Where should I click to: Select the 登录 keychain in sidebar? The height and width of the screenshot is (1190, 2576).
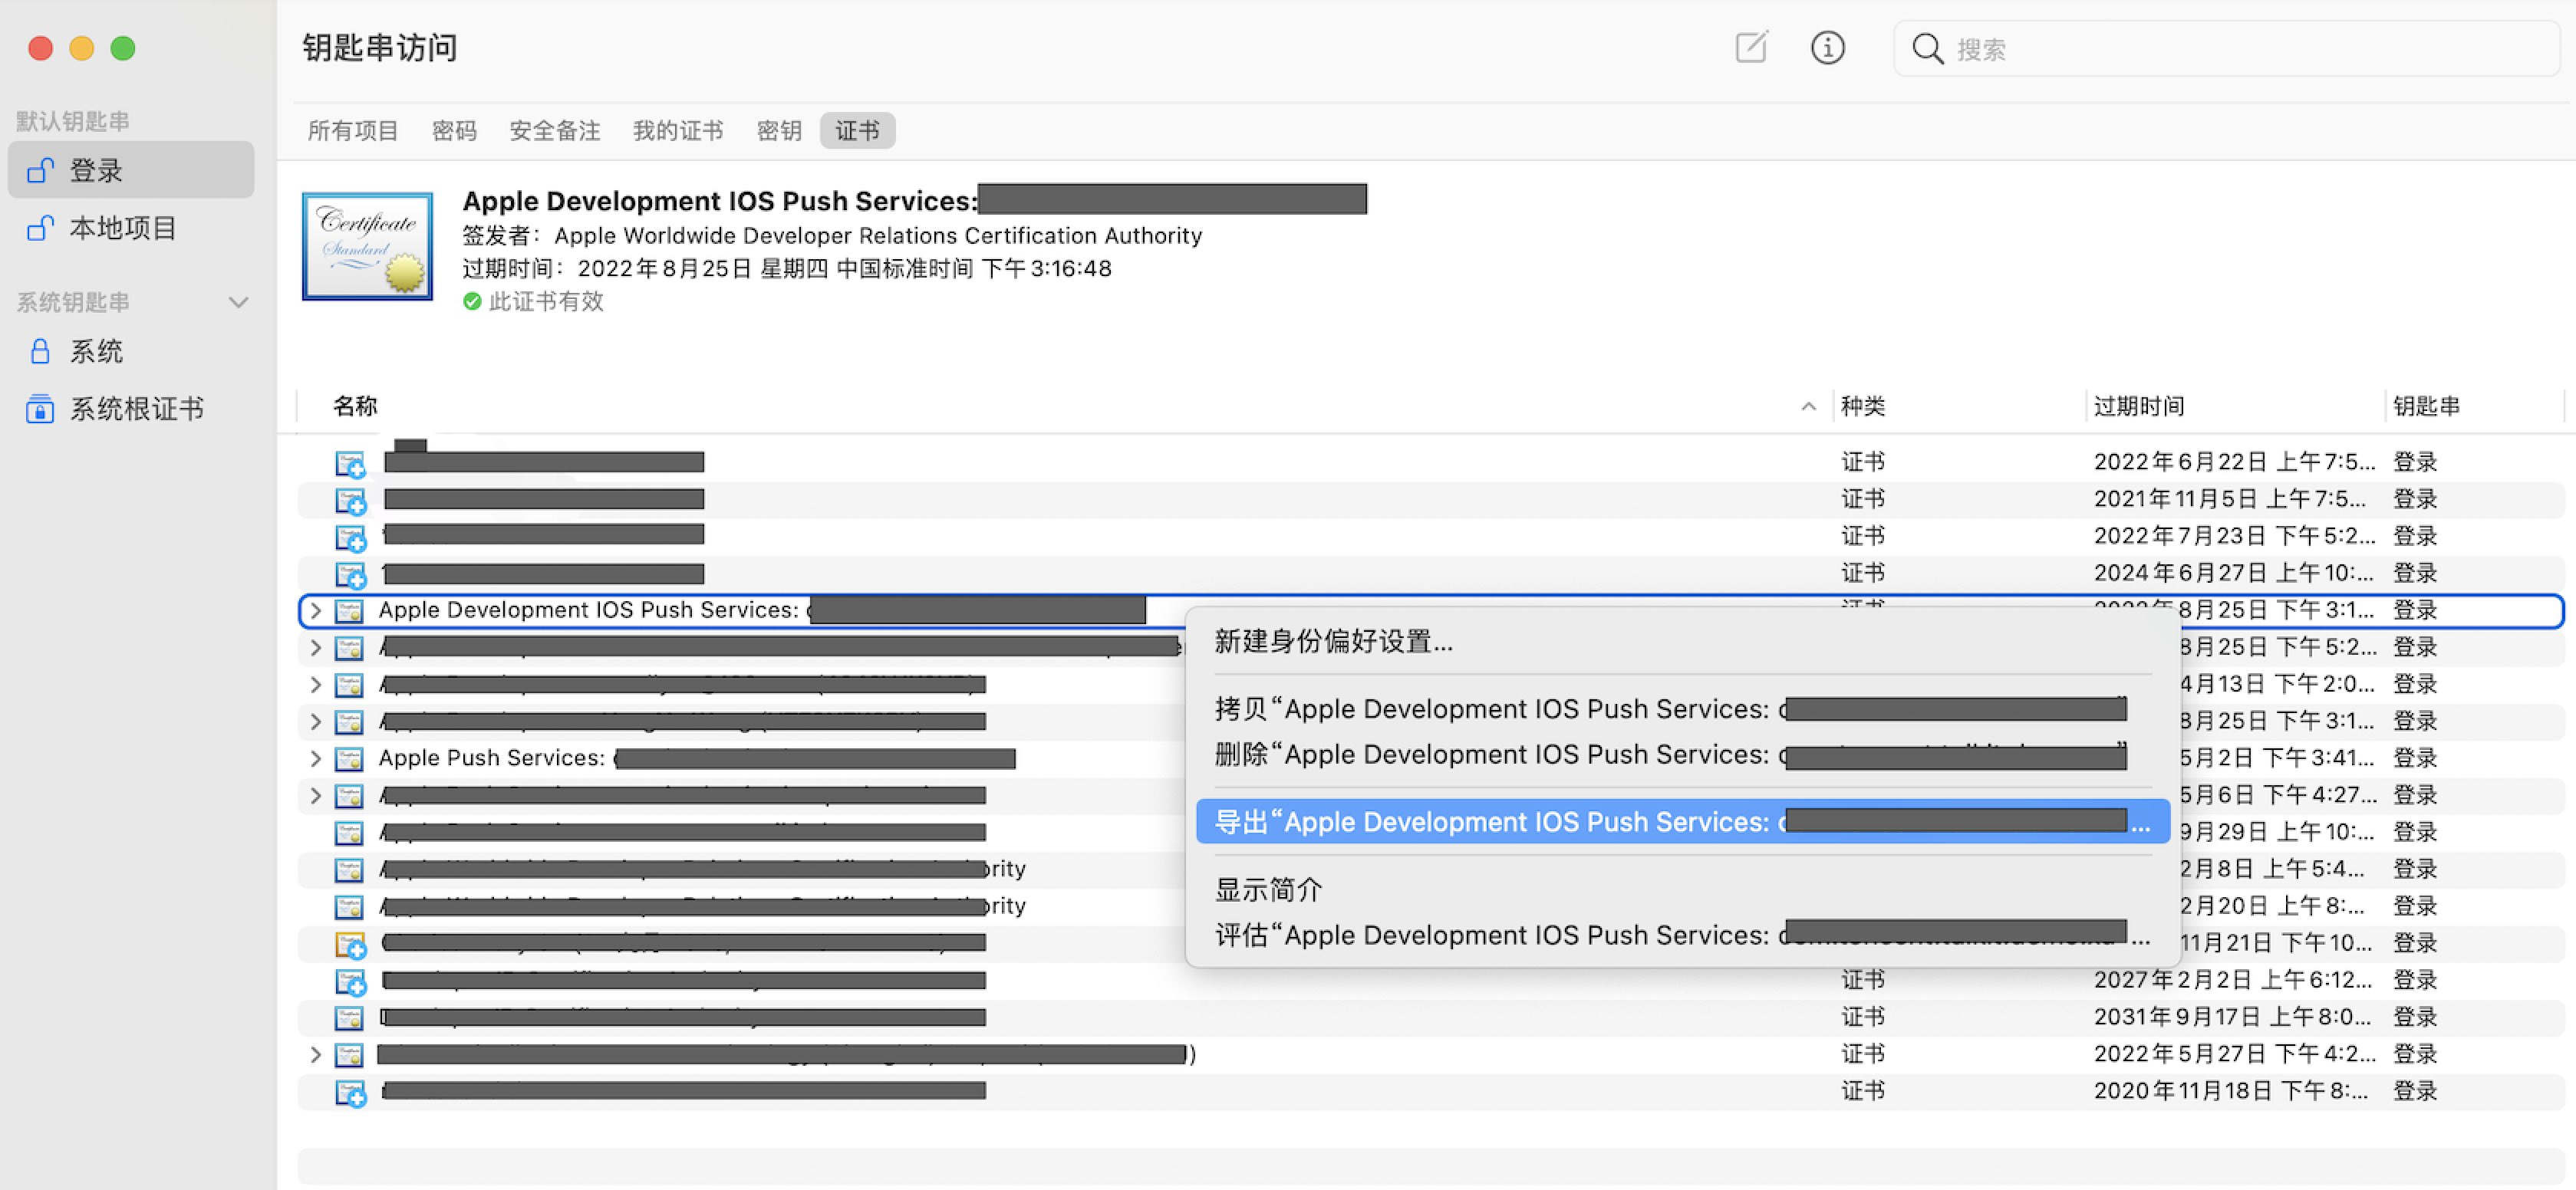tap(96, 171)
